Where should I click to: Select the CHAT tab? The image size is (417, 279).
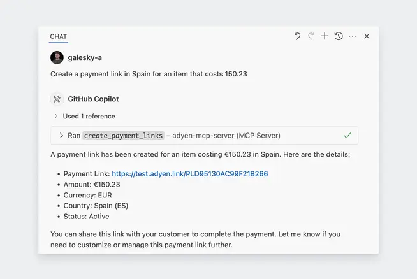click(x=59, y=36)
